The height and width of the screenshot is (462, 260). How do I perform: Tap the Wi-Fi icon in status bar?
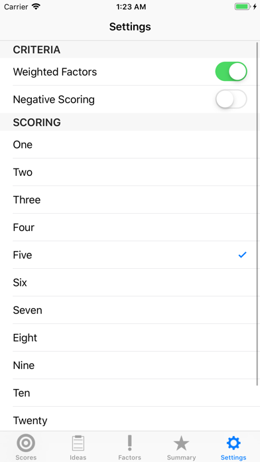(36, 7)
